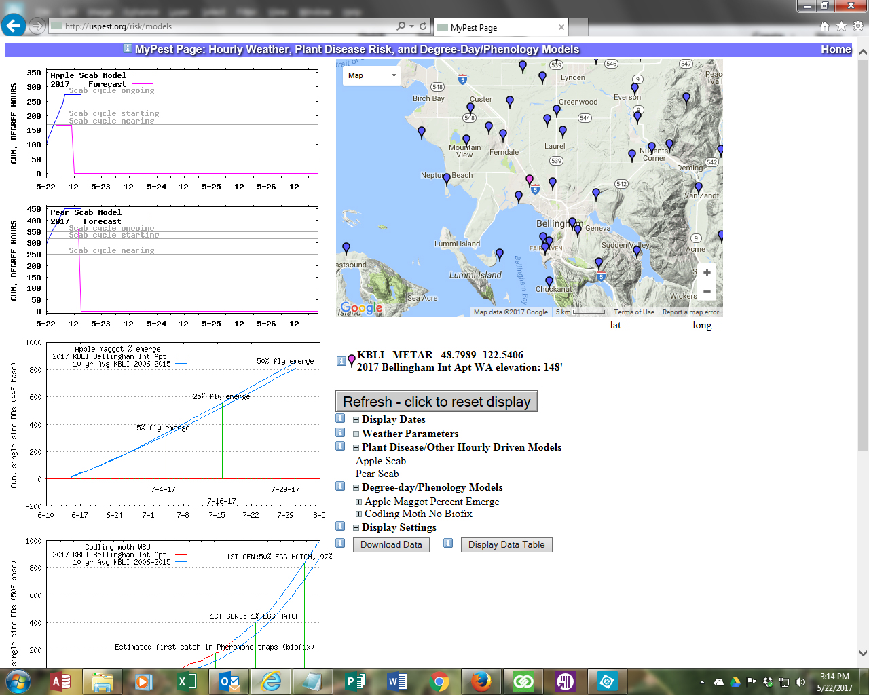Click the Download Data button
The width and height of the screenshot is (869, 695).
(x=391, y=544)
